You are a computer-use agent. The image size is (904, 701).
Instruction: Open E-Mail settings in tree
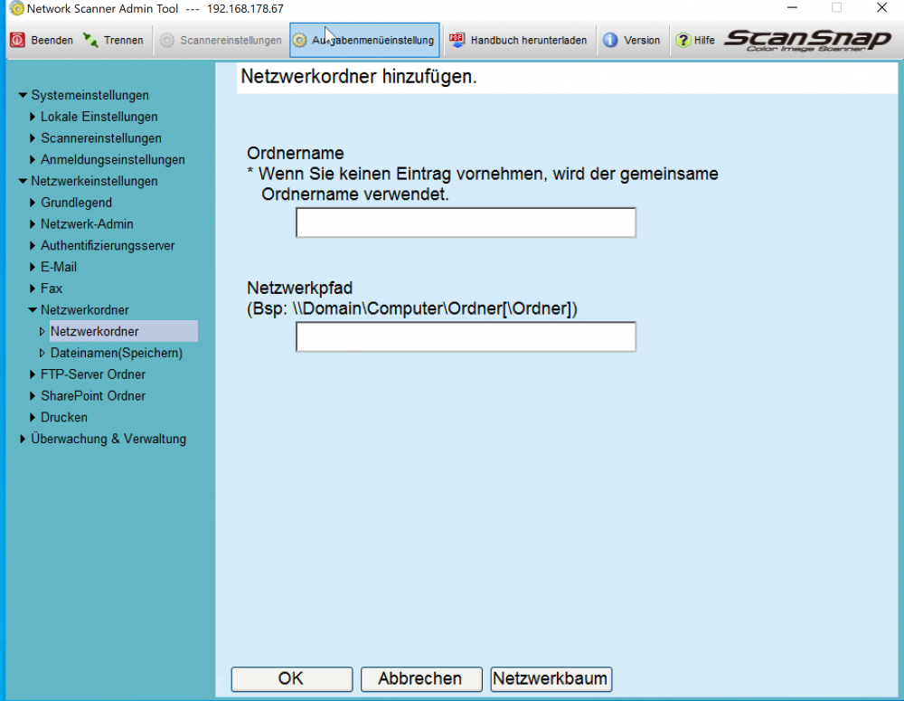[59, 267]
